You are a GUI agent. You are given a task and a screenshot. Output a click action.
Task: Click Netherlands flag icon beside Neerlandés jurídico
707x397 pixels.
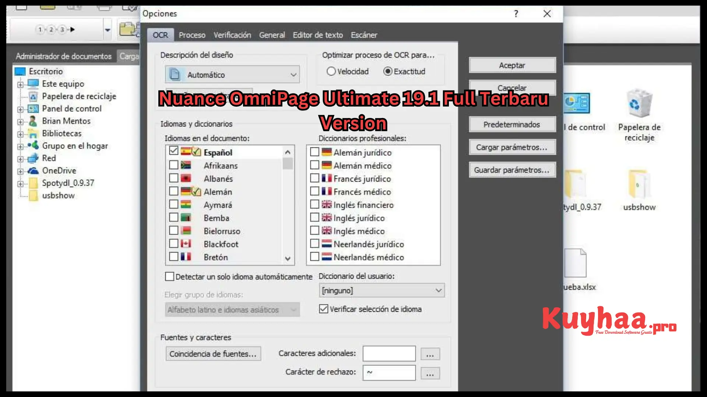[x=327, y=243]
